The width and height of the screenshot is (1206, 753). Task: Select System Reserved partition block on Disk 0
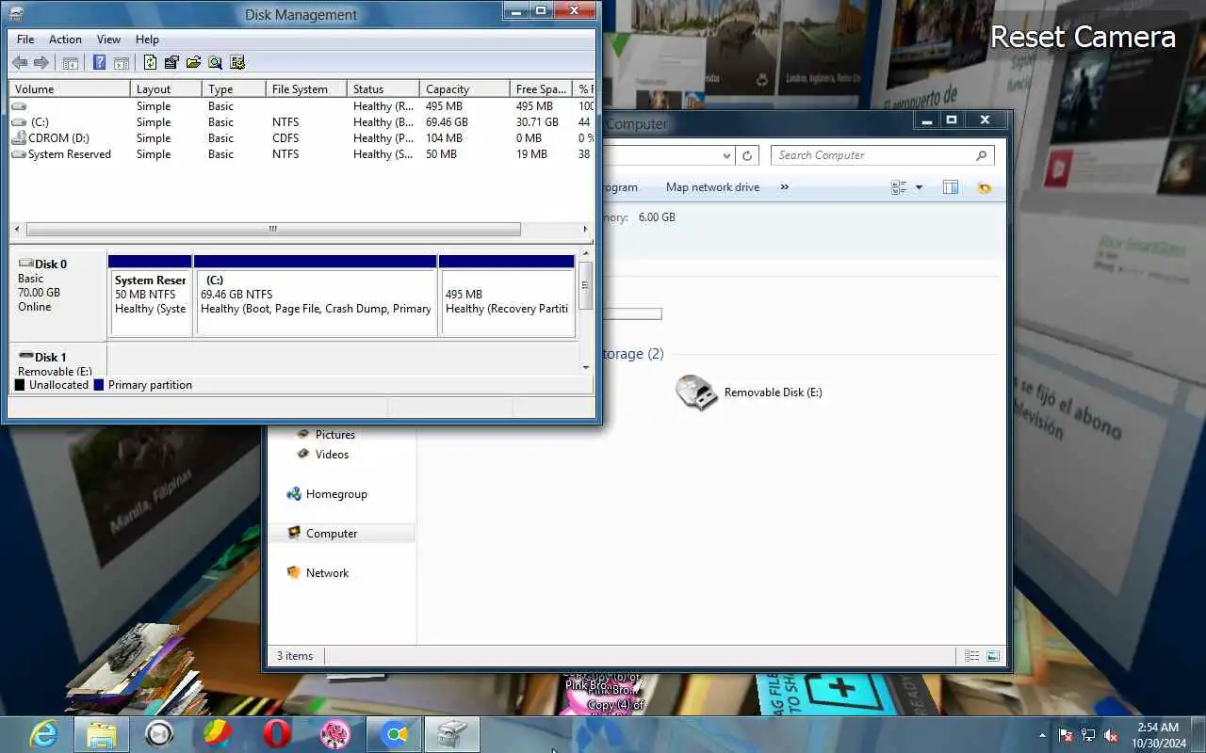coord(151,296)
